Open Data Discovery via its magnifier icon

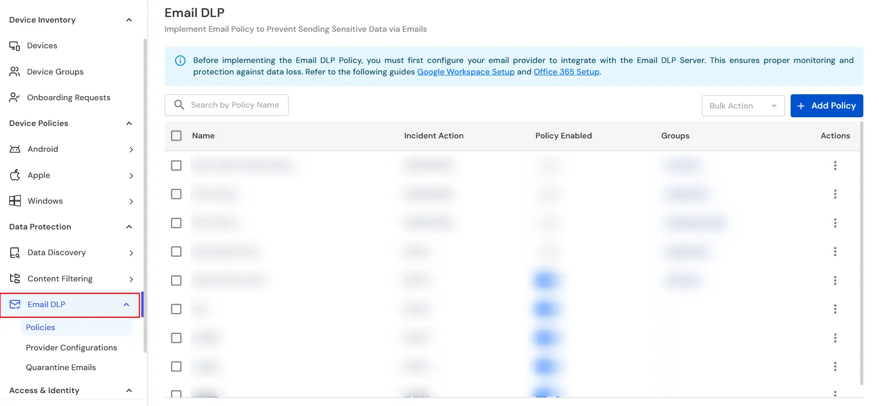pyautogui.click(x=15, y=252)
